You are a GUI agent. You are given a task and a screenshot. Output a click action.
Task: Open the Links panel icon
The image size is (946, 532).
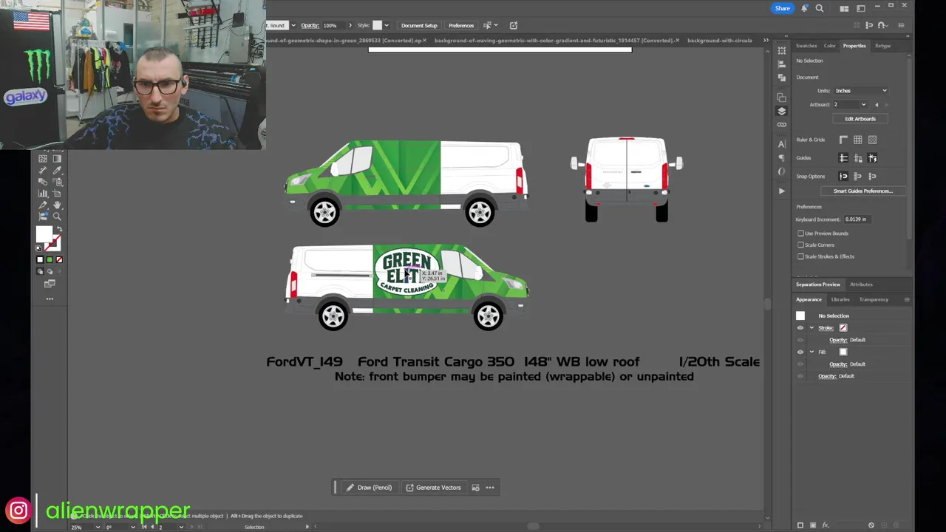click(x=782, y=124)
